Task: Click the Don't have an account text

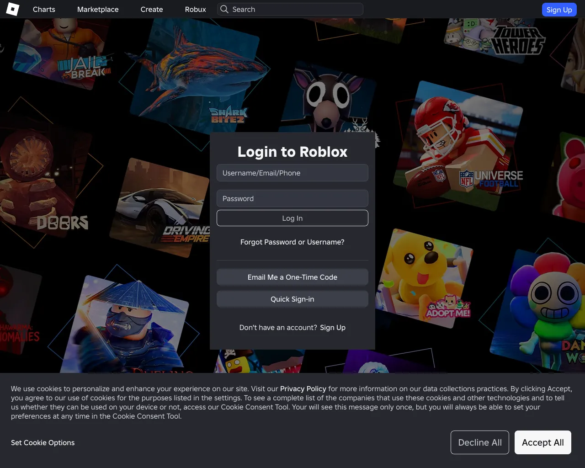Action: click(x=278, y=327)
